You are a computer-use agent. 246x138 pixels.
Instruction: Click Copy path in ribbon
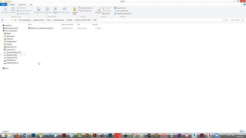pyautogui.click(x=24, y=11)
